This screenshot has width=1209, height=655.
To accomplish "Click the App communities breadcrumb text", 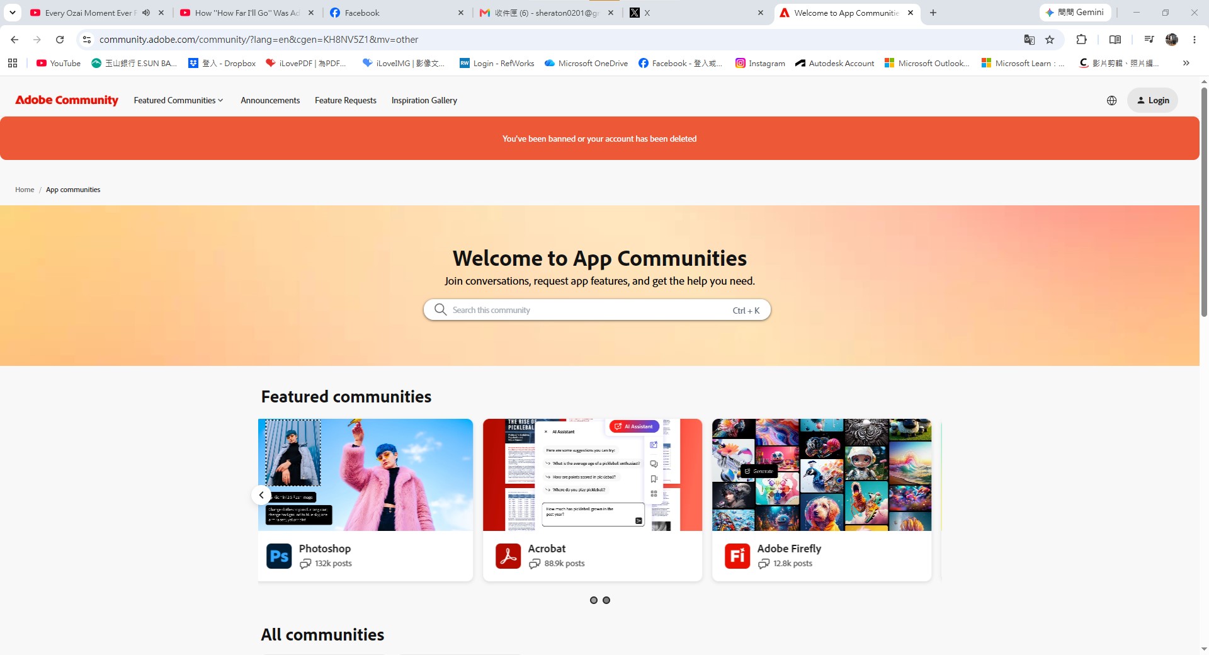I will 73,190.
